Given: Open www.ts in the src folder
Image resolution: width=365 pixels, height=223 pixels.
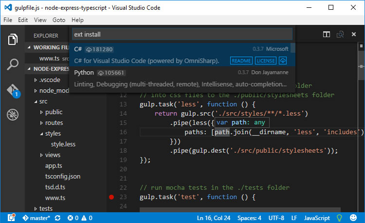Looking at the screenshot, I should tap(55, 198).
